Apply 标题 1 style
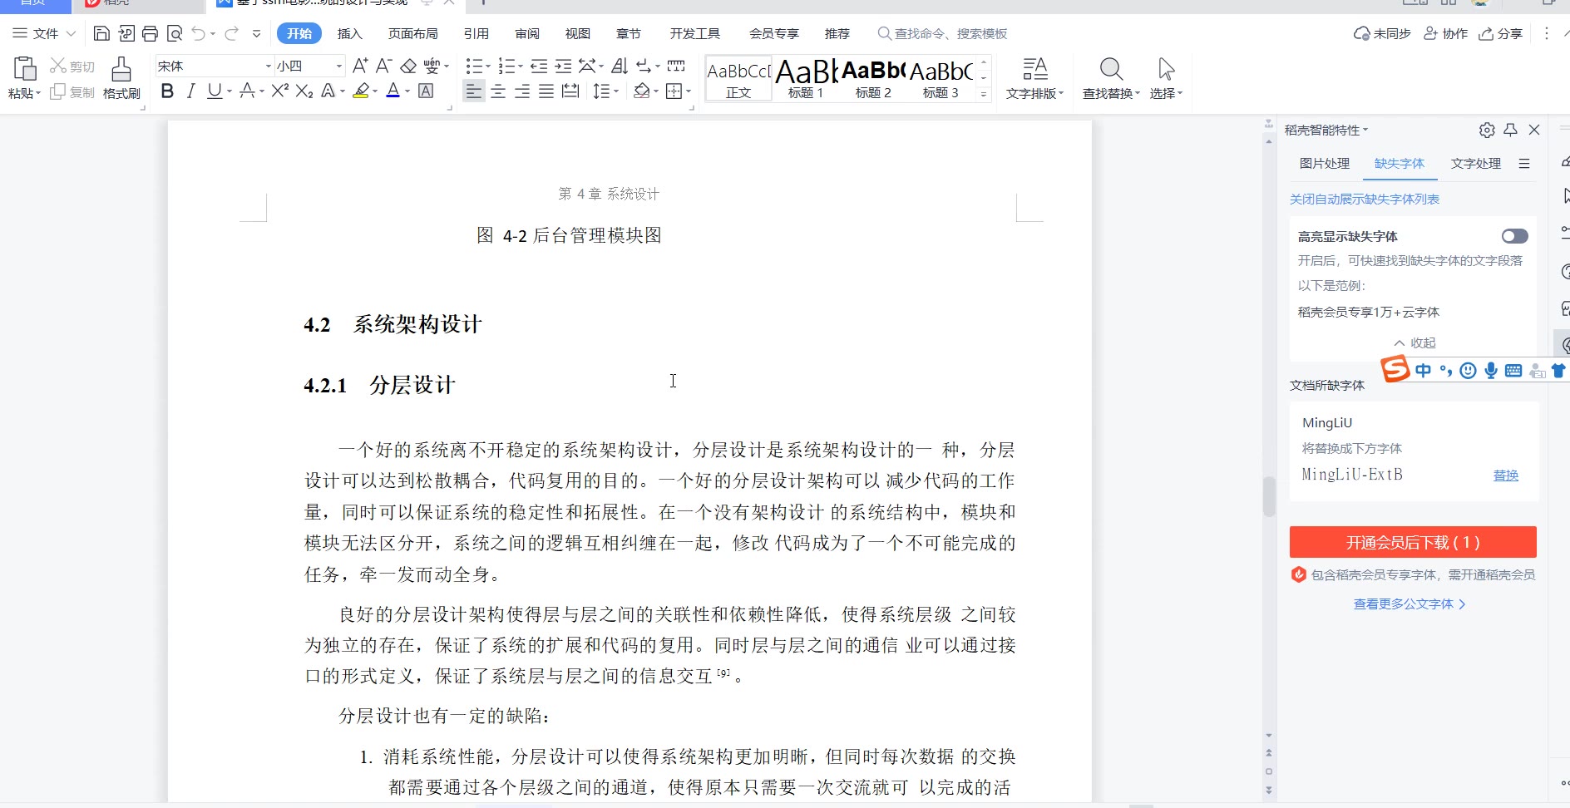1570x808 pixels. pyautogui.click(x=806, y=79)
